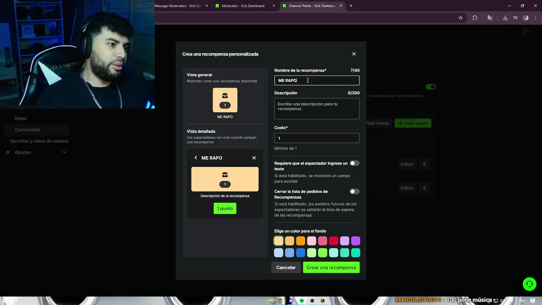Close the Channel Points tab
Image resolution: width=542 pixels, height=305 pixels.
coord(341,6)
